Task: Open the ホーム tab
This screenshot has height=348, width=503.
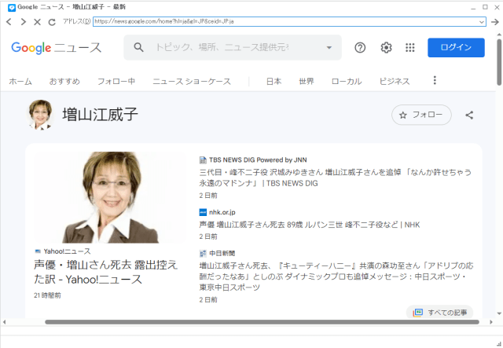Action: [x=20, y=82]
